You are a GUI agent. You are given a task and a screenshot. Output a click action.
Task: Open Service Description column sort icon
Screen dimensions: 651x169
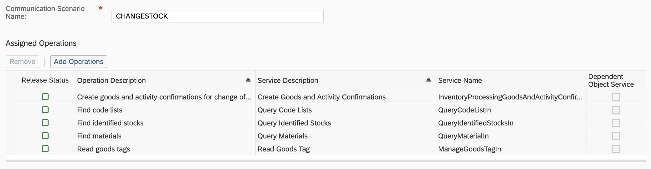coord(429,80)
